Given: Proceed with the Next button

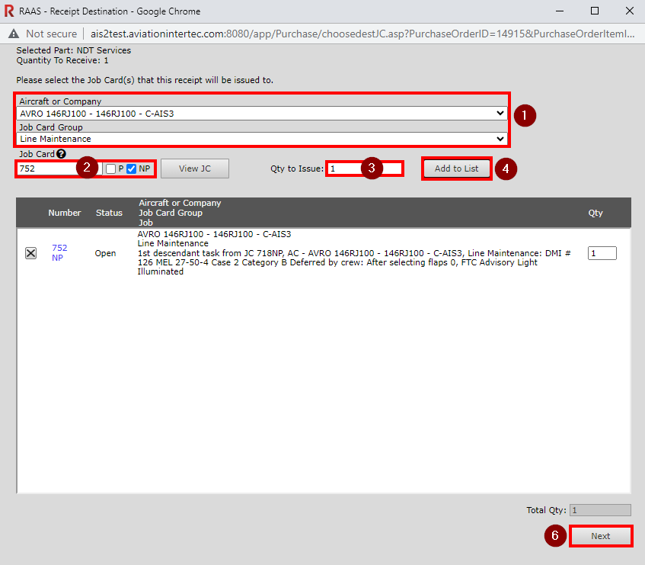Looking at the screenshot, I should (x=600, y=536).
